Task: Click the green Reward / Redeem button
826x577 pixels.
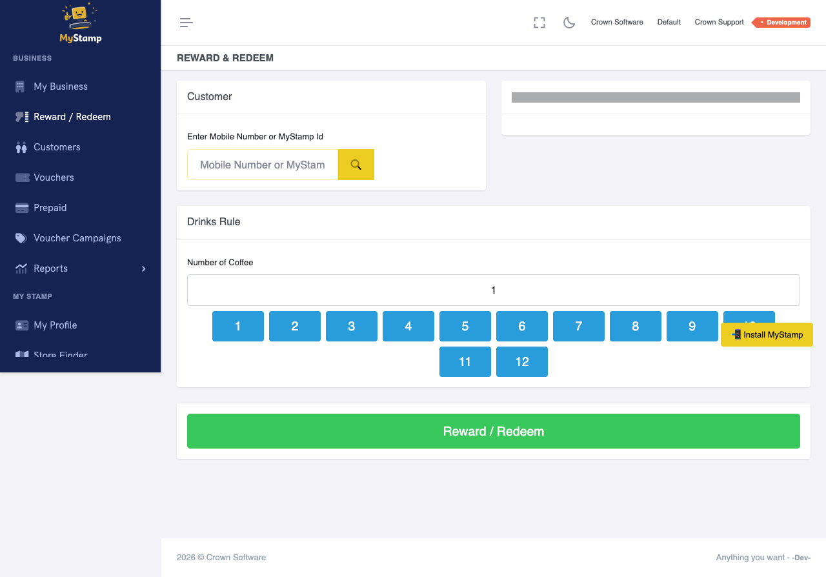Action: 494,431
